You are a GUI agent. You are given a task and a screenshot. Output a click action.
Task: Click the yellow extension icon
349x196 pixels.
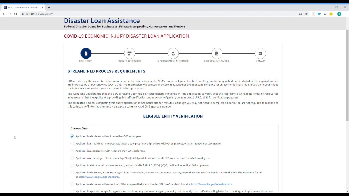coord(331,14)
